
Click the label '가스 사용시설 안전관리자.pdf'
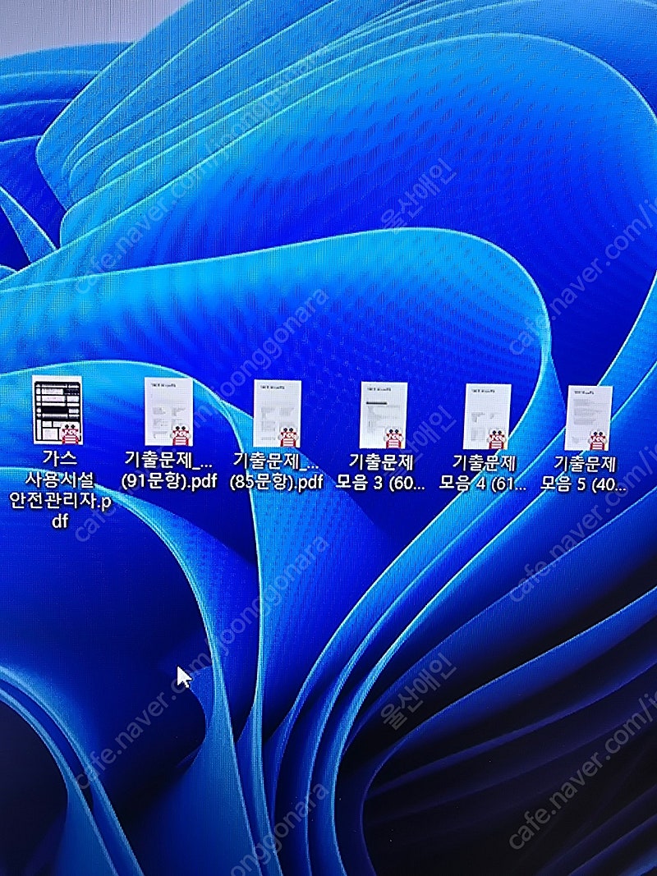click(x=60, y=489)
